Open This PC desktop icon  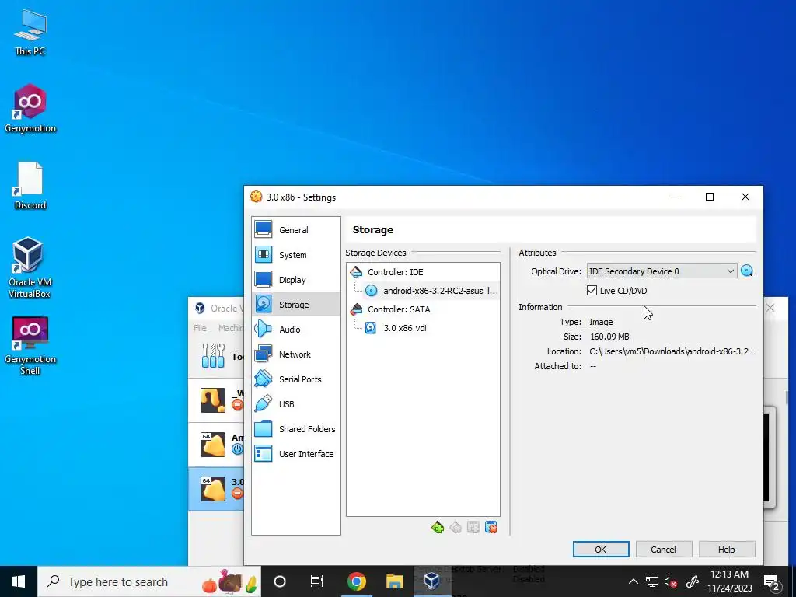coord(30,33)
